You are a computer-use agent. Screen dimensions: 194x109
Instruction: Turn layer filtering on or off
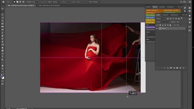(182, 18)
